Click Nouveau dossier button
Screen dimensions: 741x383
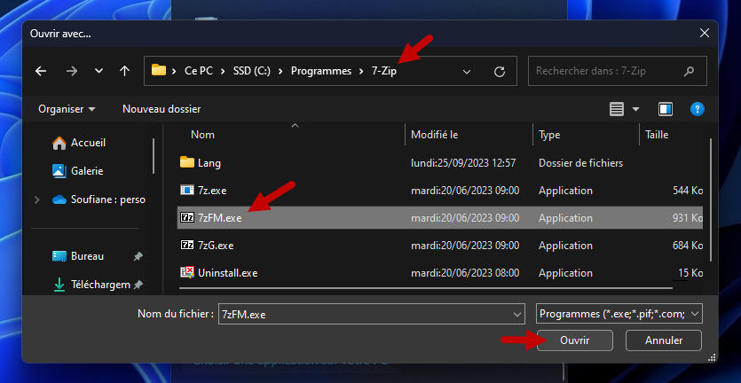click(162, 109)
